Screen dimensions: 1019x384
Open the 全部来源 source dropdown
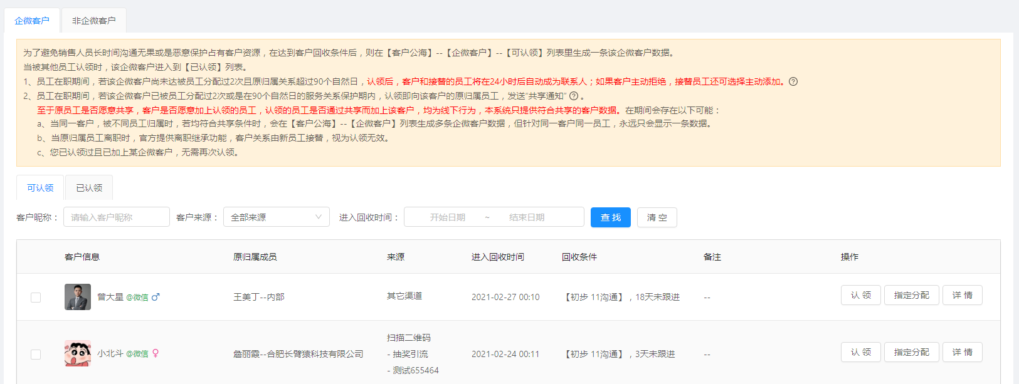pos(277,217)
